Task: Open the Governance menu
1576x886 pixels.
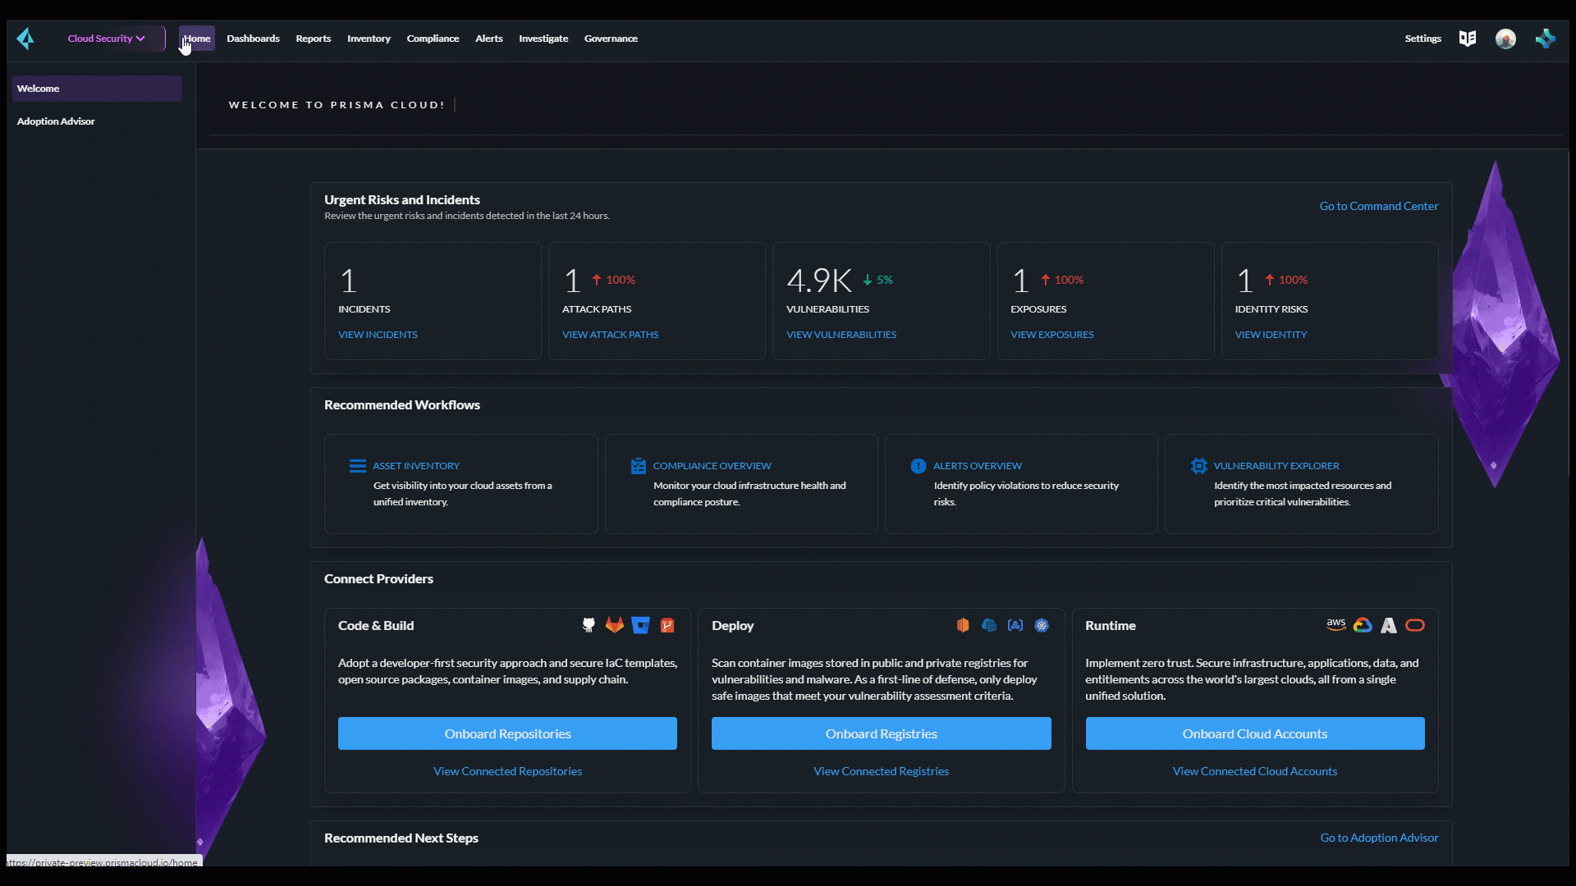Action: (610, 38)
